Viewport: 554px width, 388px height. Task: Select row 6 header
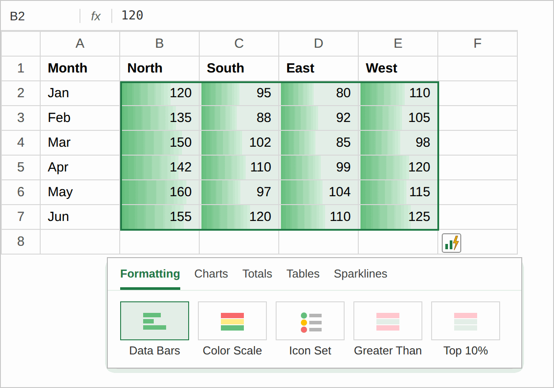pos(21,192)
